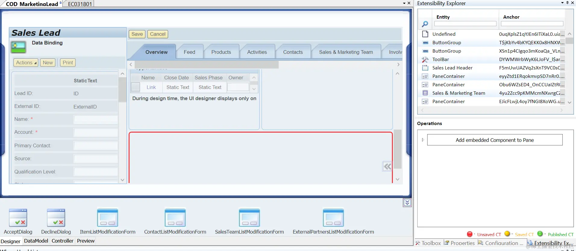Screen dimensions: 576x251
Task: Open the Contacts tab
Action: click(x=293, y=52)
